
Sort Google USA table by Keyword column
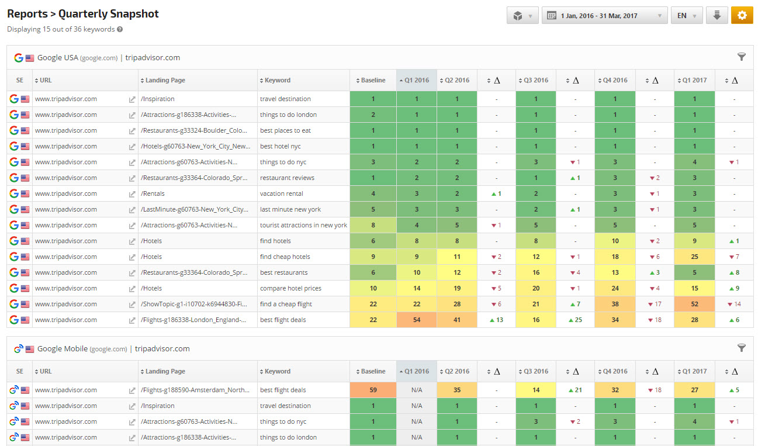point(277,80)
